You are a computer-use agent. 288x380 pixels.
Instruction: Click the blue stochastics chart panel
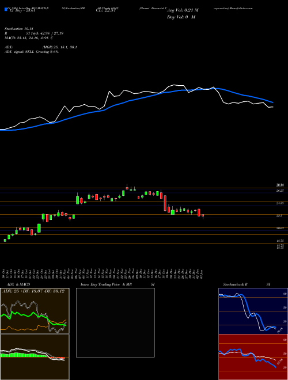coord(253,311)
